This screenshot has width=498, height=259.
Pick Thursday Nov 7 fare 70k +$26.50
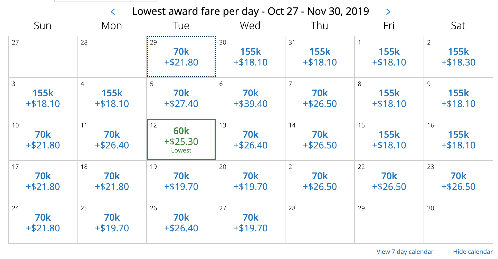pyautogui.click(x=320, y=99)
